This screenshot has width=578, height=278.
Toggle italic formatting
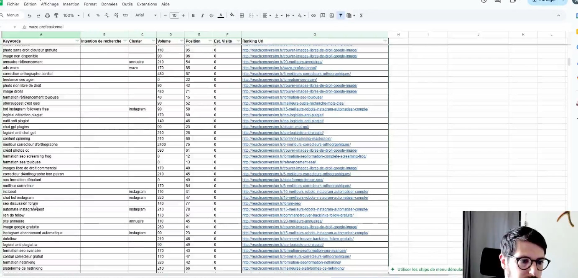pos(202,15)
